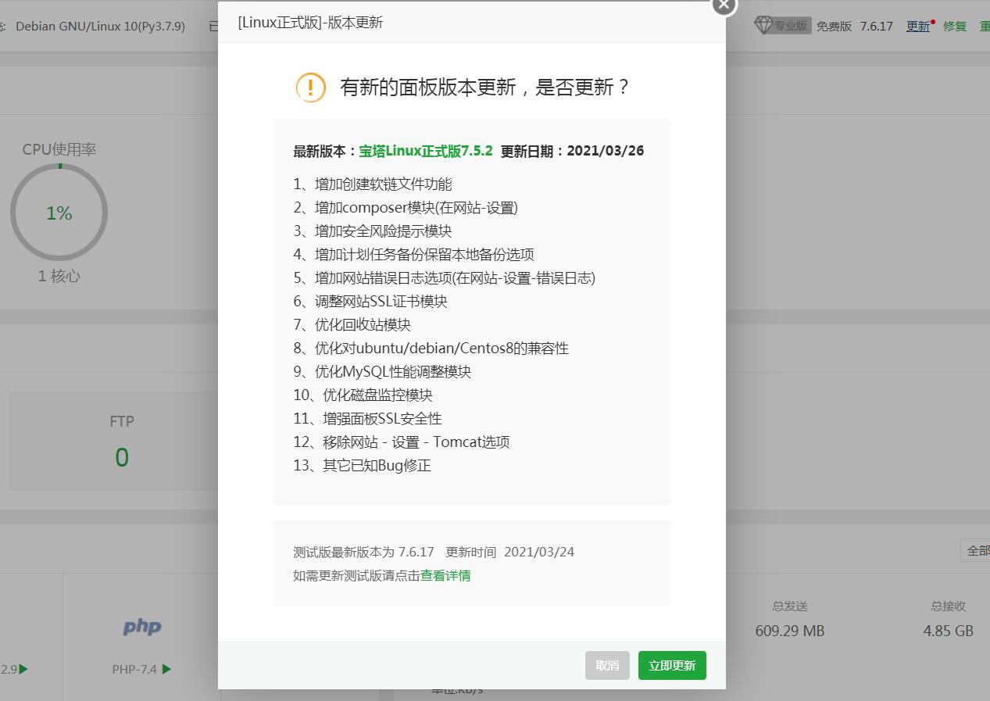
Task: Click version number 7.6.17 in top bar
Action: click(877, 27)
